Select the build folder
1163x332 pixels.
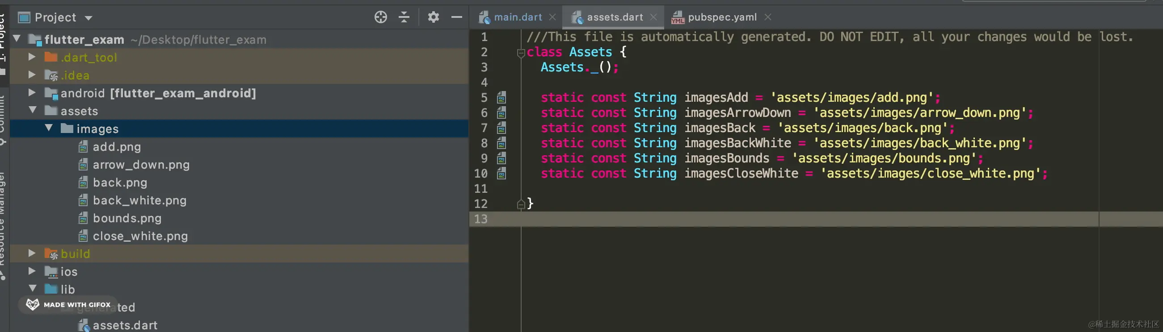pos(76,254)
